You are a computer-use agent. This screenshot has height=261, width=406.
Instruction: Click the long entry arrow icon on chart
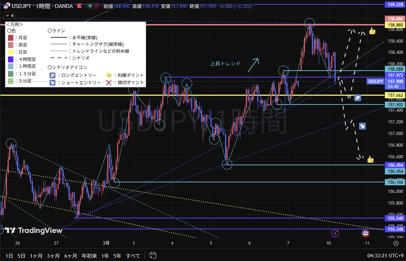click(x=357, y=98)
